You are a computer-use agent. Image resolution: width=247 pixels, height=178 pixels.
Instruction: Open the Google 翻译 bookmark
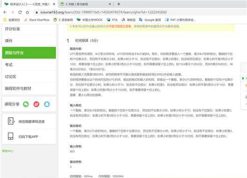point(150,20)
